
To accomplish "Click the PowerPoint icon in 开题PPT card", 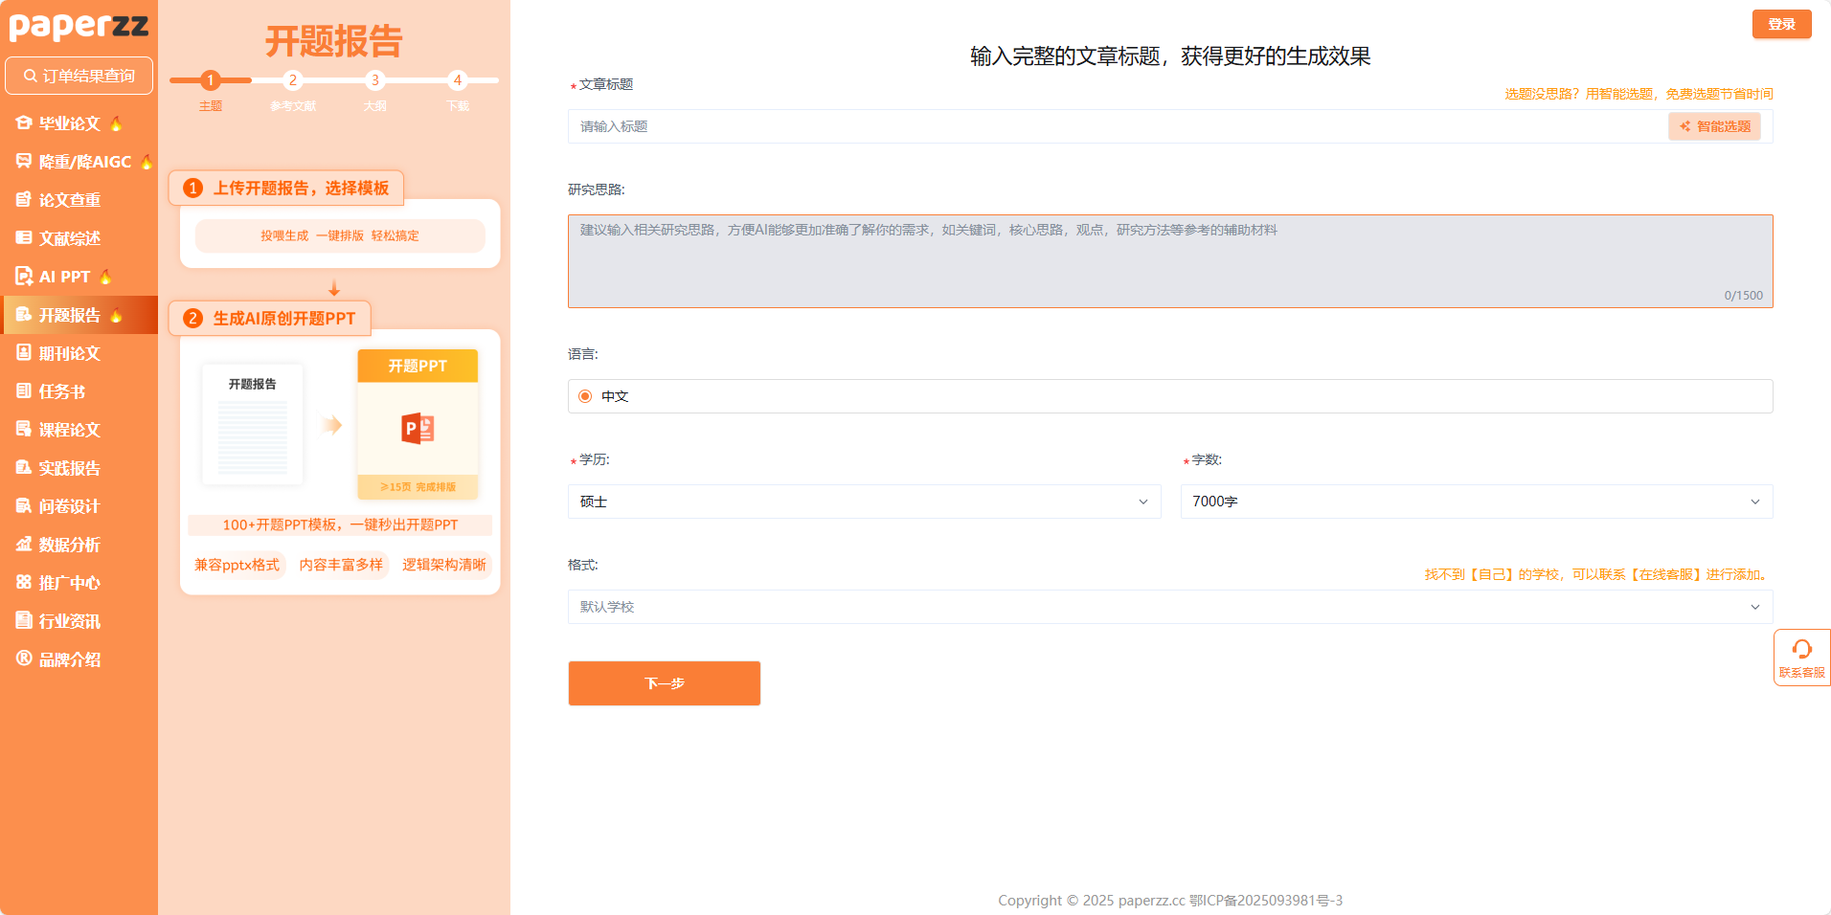I will [418, 428].
